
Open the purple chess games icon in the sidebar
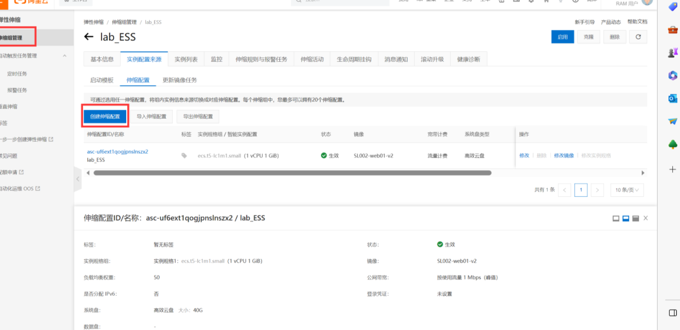point(673,53)
